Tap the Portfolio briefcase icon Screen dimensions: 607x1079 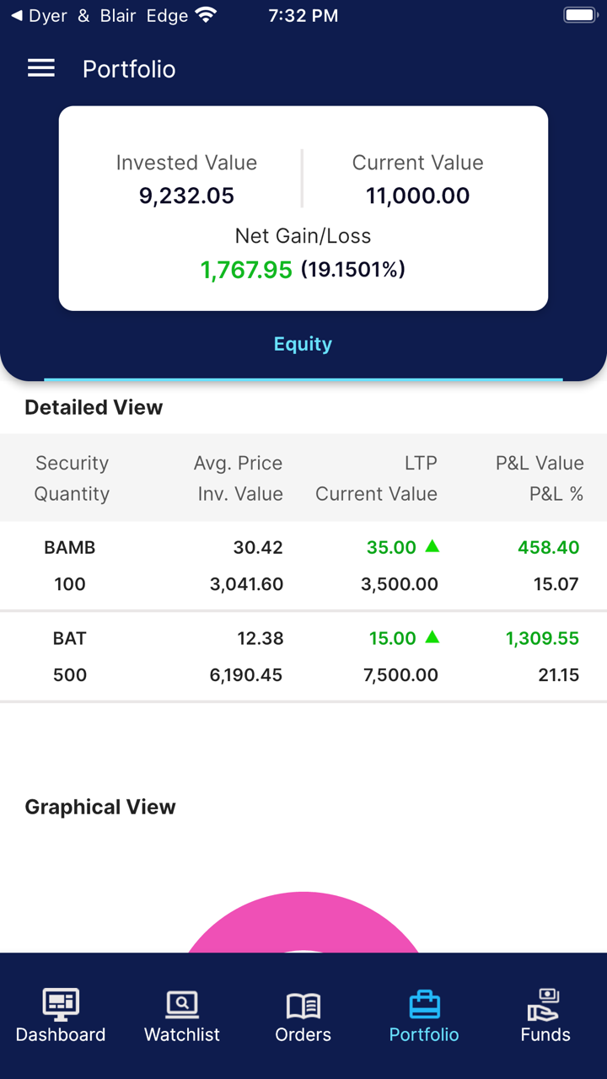point(424,1004)
